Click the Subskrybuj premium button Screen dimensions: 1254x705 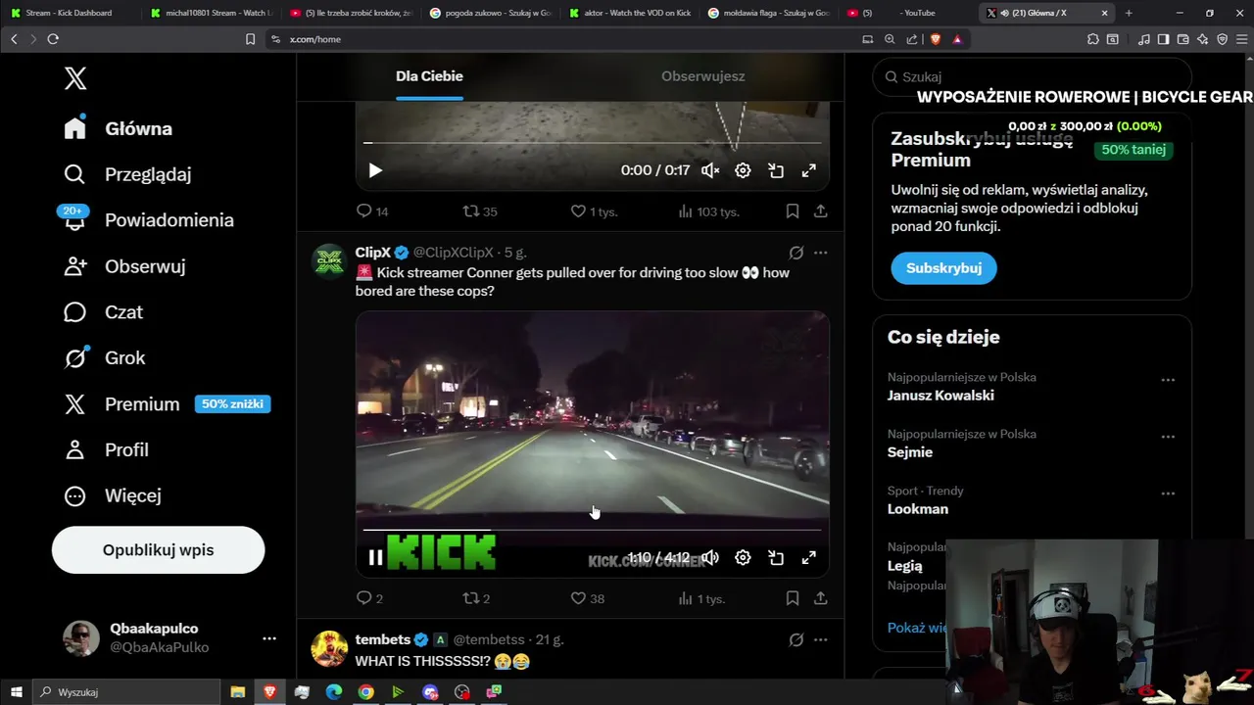tap(943, 268)
